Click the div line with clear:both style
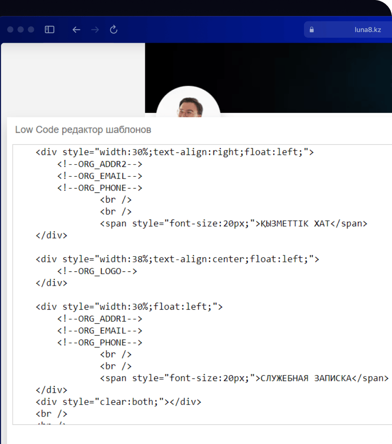 118,402
